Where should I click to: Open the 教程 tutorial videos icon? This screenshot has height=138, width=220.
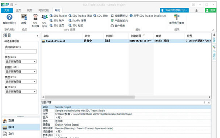(x=24, y=19)
